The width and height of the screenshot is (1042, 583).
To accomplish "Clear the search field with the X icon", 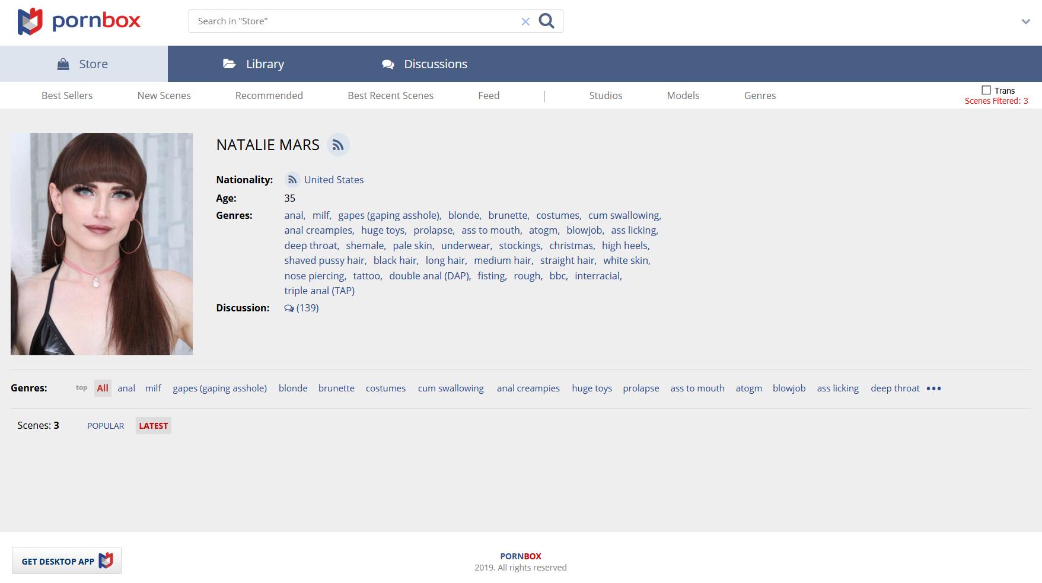I will 525,22.
